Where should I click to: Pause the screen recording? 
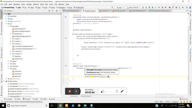(76, 91)
